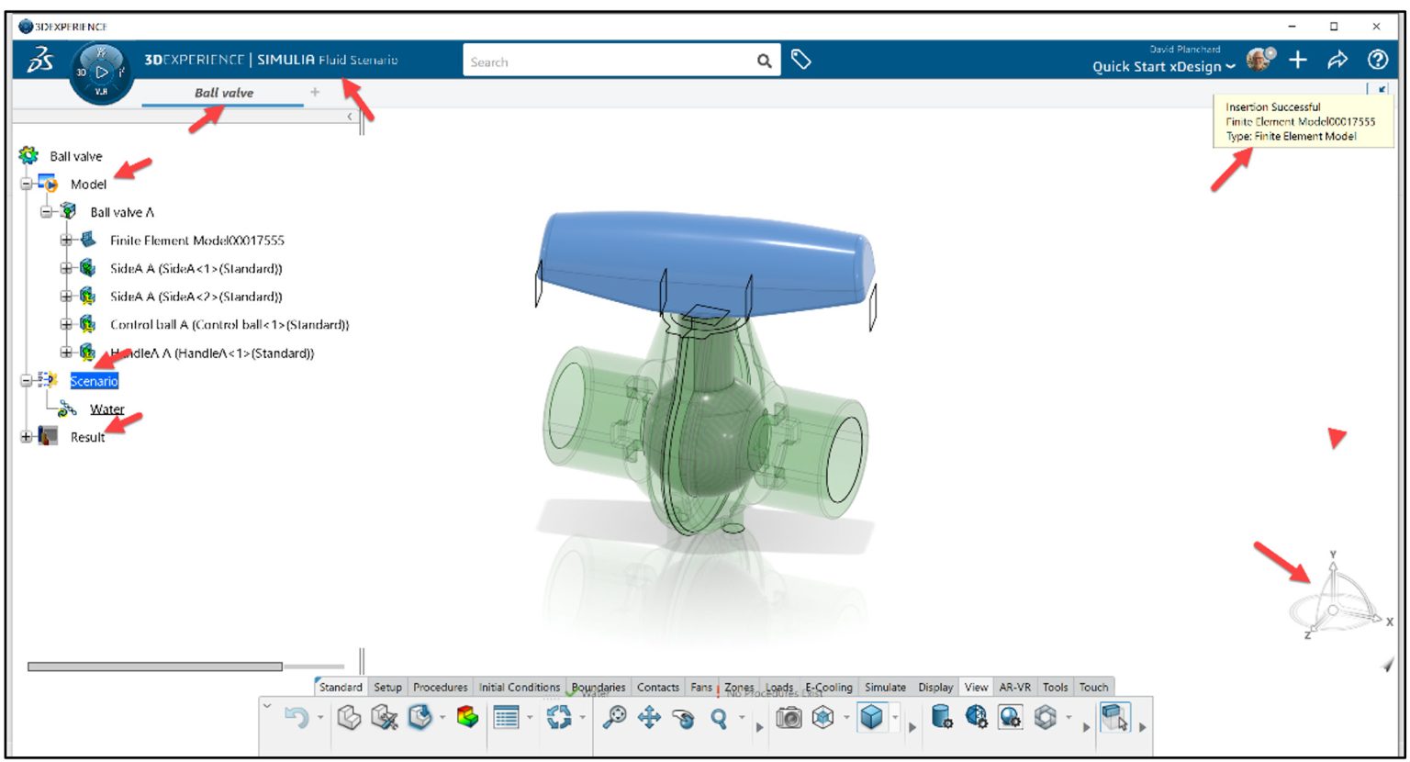Image resolution: width=1410 pixels, height=762 pixels.
Task: Open the dropdown beside the Zoom icon
Action: pyautogui.click(x=742, y=718)
